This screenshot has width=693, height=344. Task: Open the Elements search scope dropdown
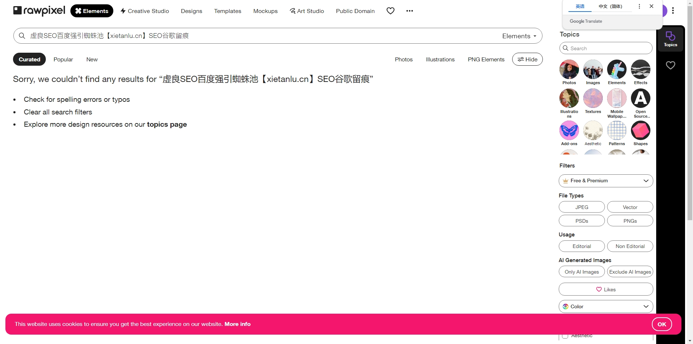pyautogui.click(x=519, y=36)
